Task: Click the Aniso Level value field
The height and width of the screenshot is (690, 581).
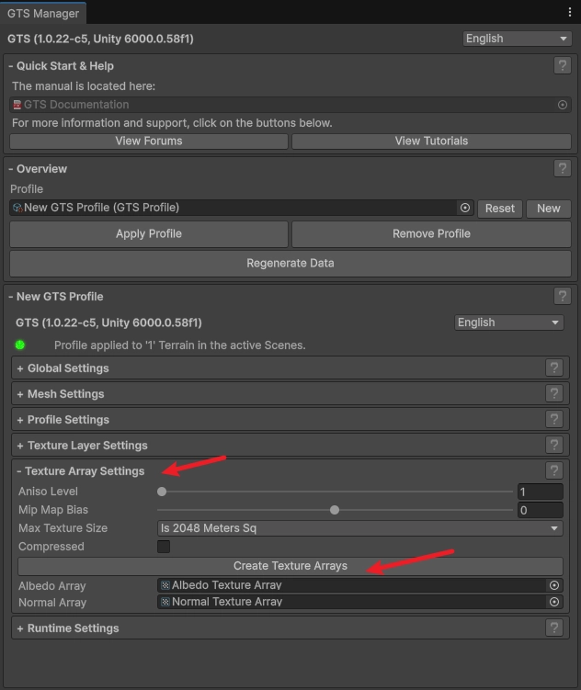Action: click(540, 492)
